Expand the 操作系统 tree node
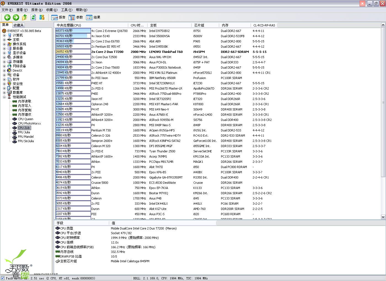Screen dimensions: 386x281 (4, 44)
